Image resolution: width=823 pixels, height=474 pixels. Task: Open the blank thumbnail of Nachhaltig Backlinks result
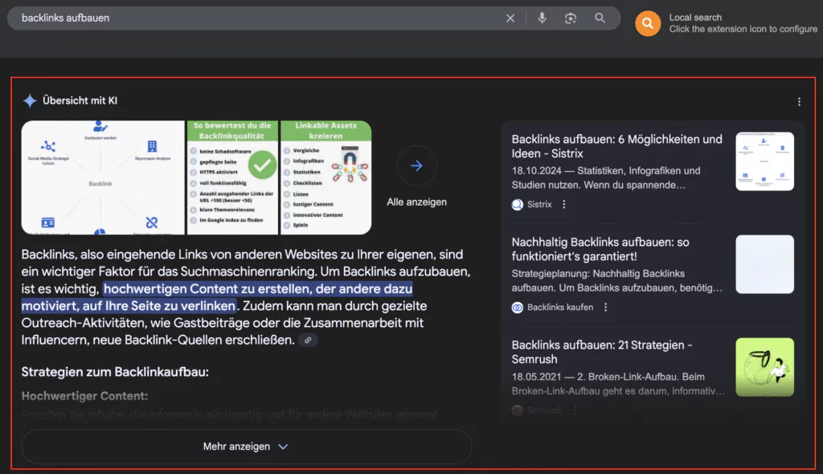pos(765,264)
